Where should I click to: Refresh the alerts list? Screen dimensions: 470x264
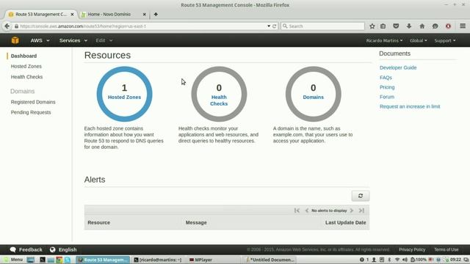point(361,196)
